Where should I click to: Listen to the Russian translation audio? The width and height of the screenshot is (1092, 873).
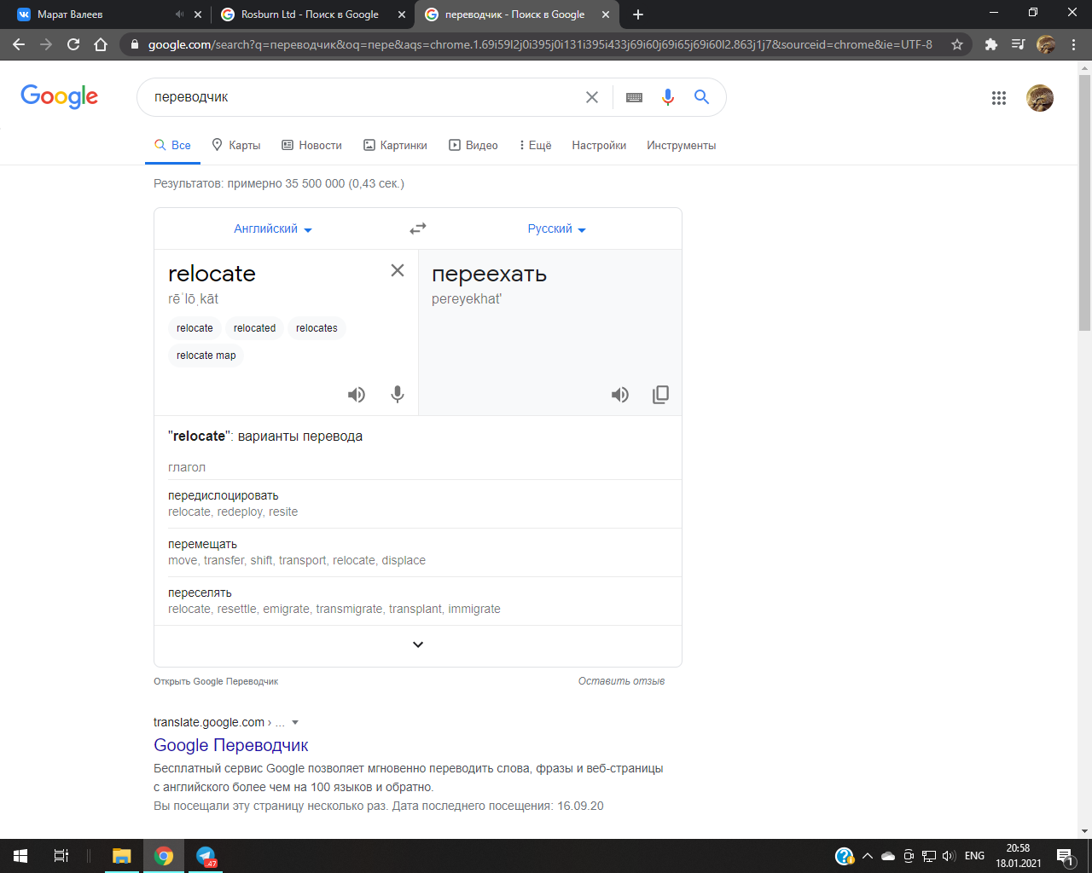[620, 395]
